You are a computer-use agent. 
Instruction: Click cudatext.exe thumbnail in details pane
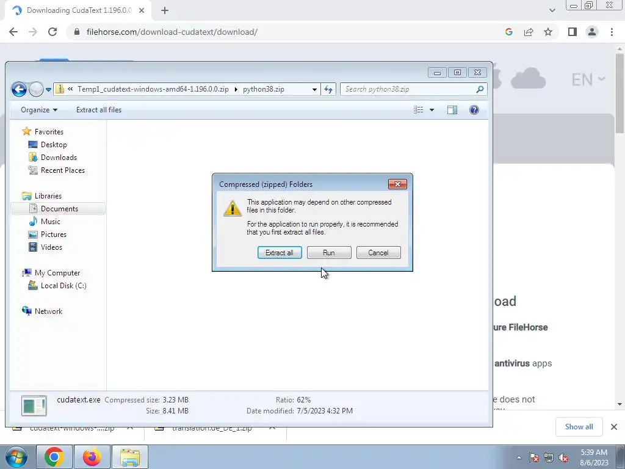tap(34, 405)
